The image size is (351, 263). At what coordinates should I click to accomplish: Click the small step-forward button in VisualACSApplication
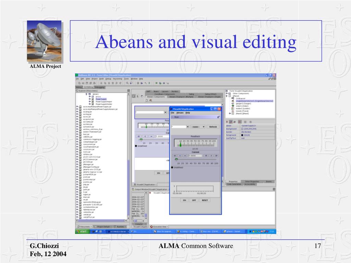coord(211,156)
